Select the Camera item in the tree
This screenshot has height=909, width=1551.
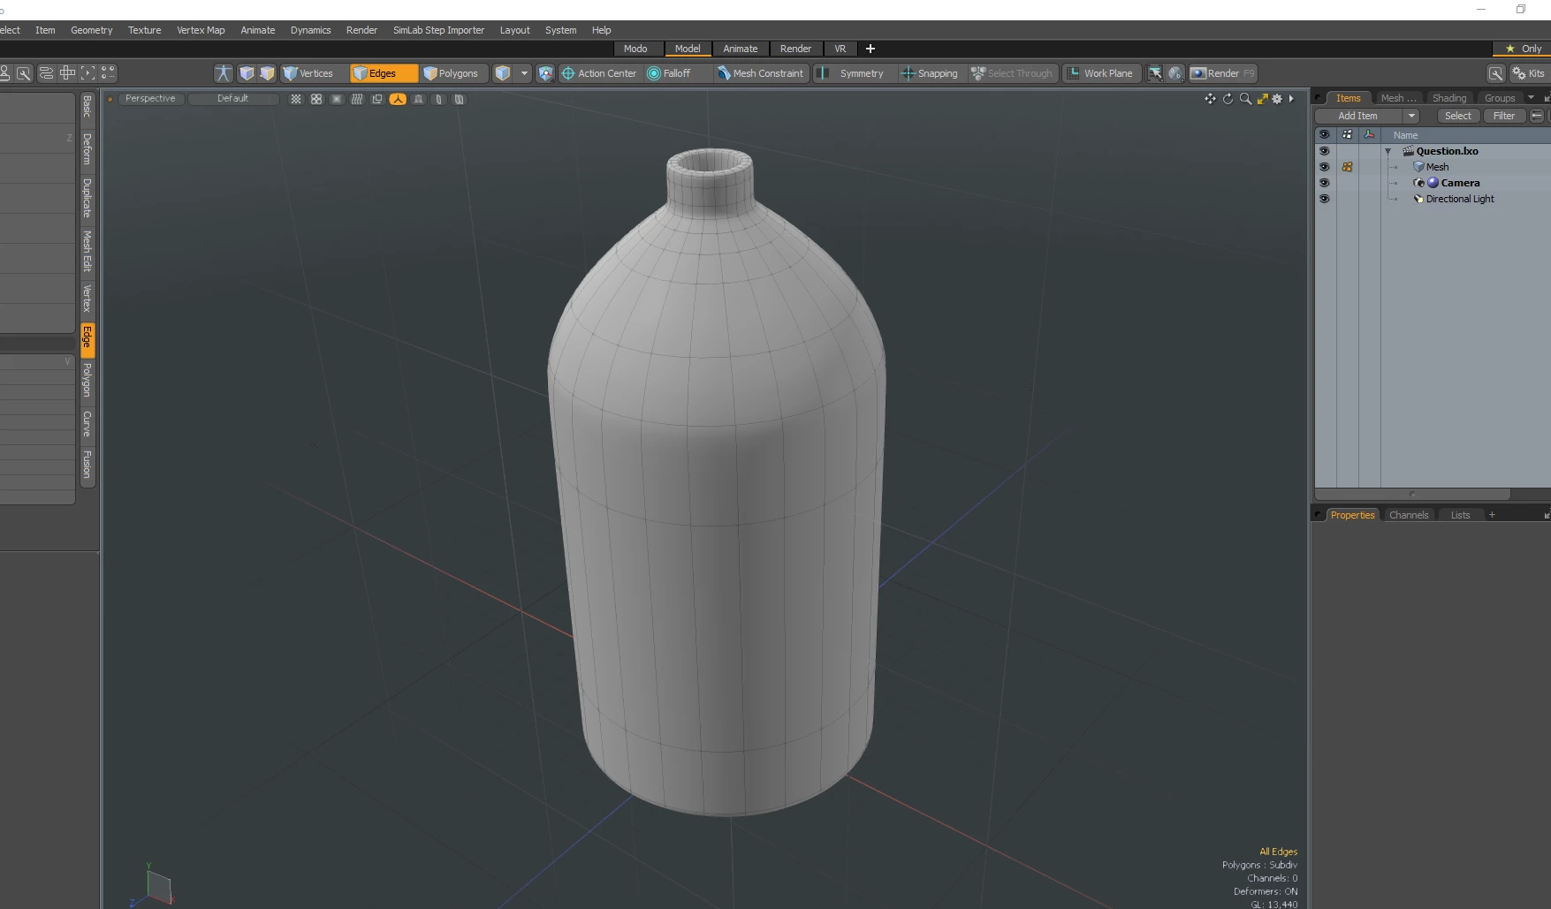(1459, 183)
